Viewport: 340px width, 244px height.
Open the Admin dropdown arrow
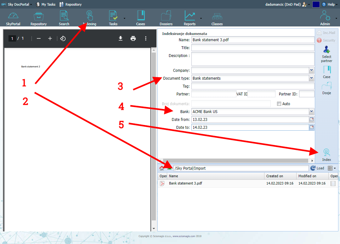[336, 19]
